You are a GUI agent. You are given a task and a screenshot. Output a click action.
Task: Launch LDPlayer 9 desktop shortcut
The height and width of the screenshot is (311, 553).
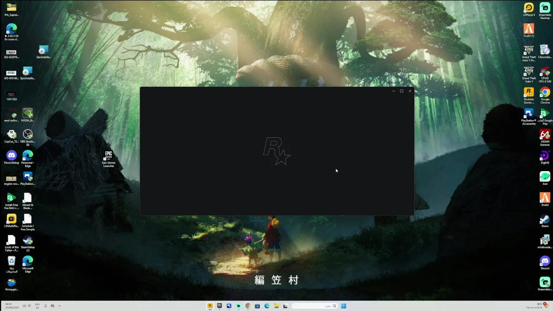(529, 10)
